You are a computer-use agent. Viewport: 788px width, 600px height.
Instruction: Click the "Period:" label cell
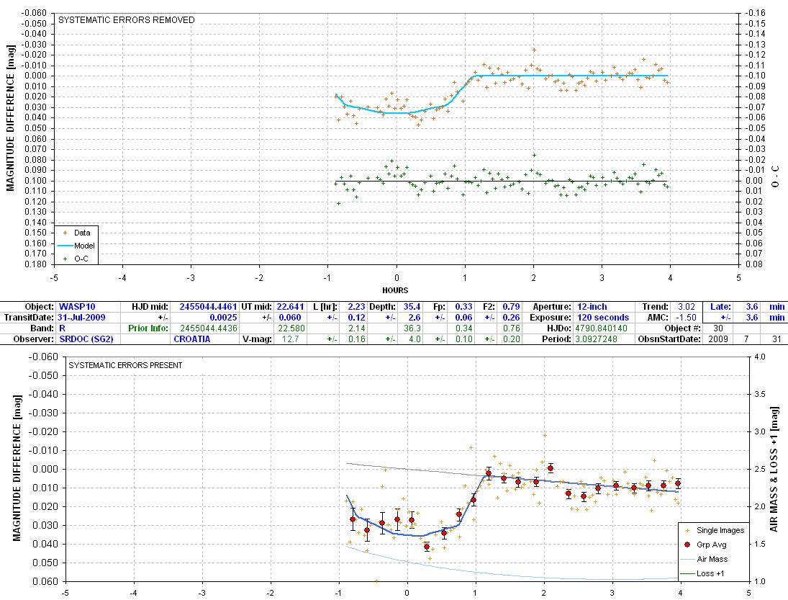click(557, 339)
